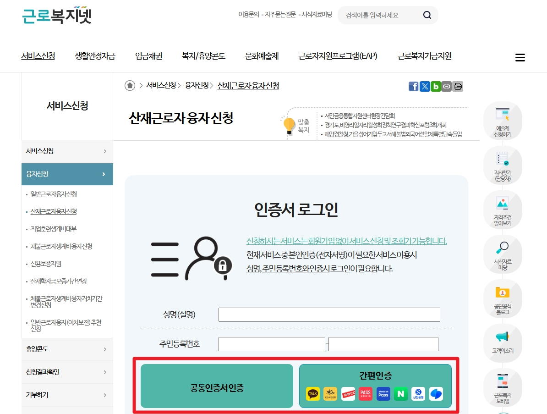Expand the 휴양콘도 sidebar section
This screenshot has width=547, height=414.
click(67, 349)
